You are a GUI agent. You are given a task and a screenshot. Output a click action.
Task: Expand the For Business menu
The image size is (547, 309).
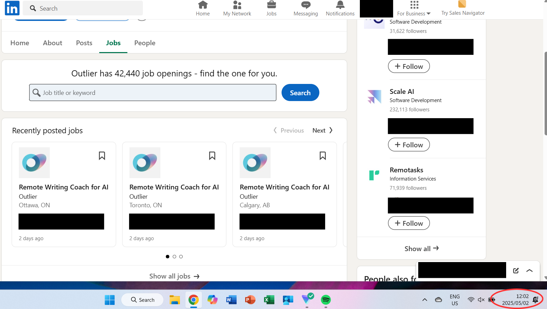(414, 9)
